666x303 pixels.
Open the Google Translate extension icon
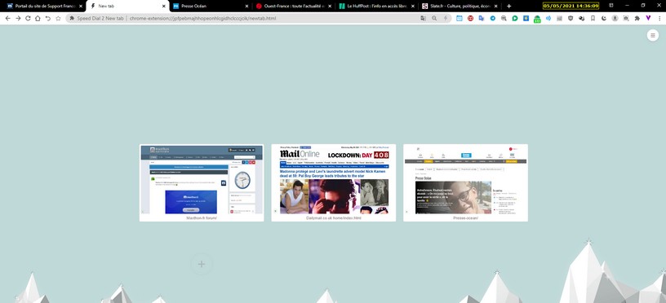[482, 18]
